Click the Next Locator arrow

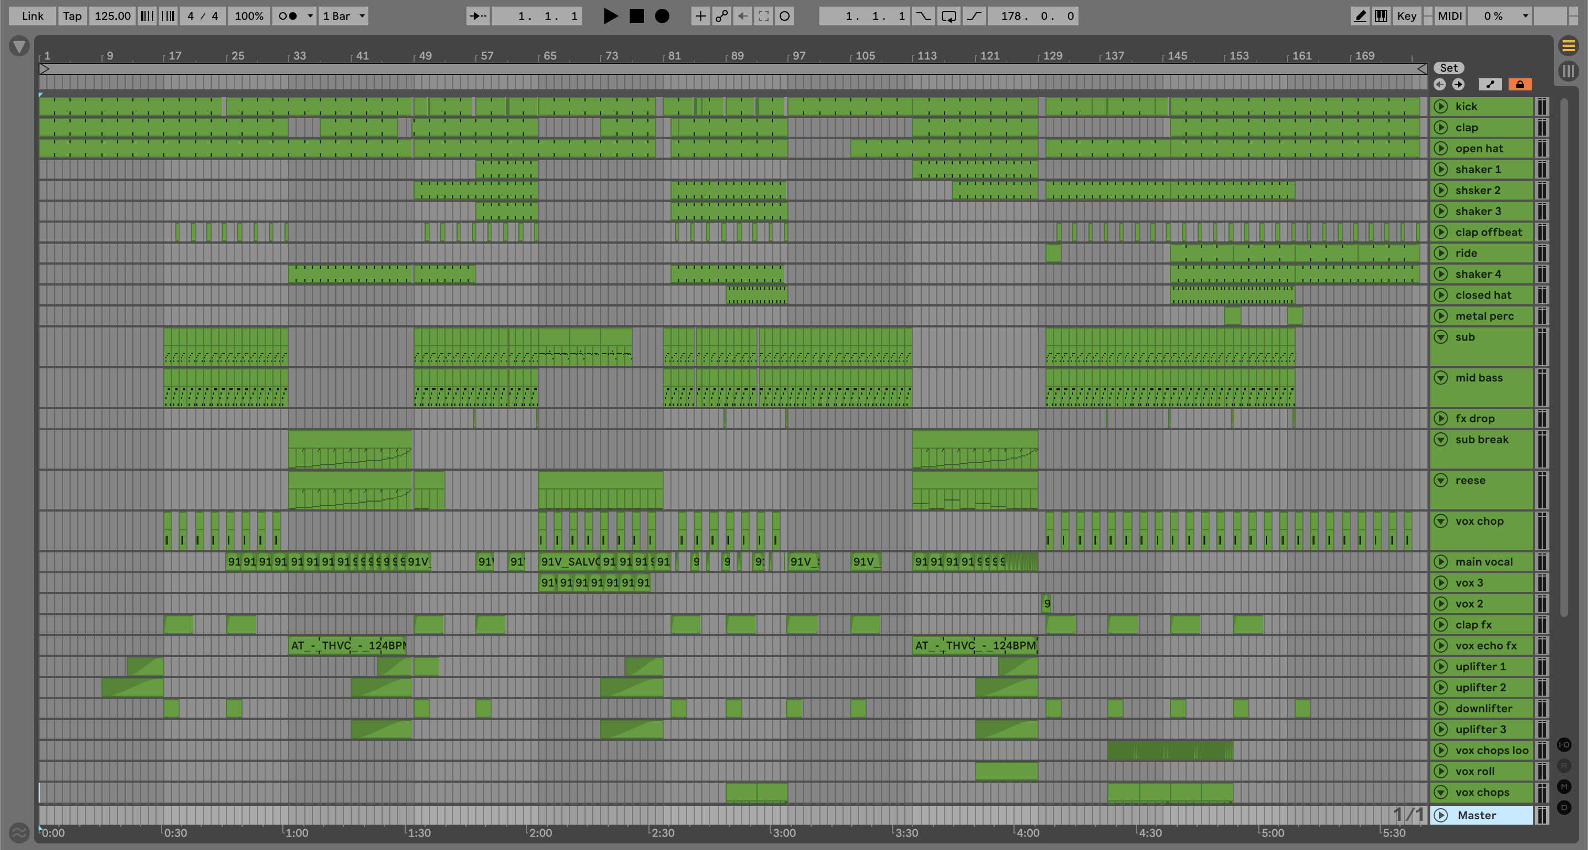pyautogui.click(x=1458, y=84)
